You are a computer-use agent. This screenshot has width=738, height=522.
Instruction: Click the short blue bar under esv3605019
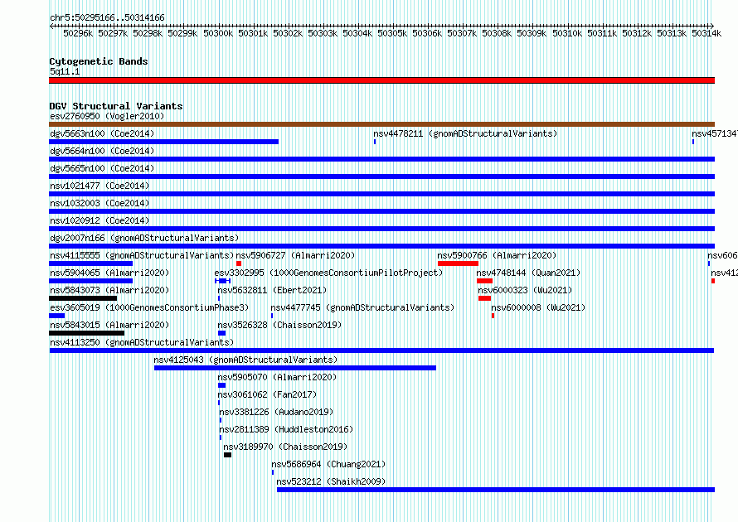point(57,316)
